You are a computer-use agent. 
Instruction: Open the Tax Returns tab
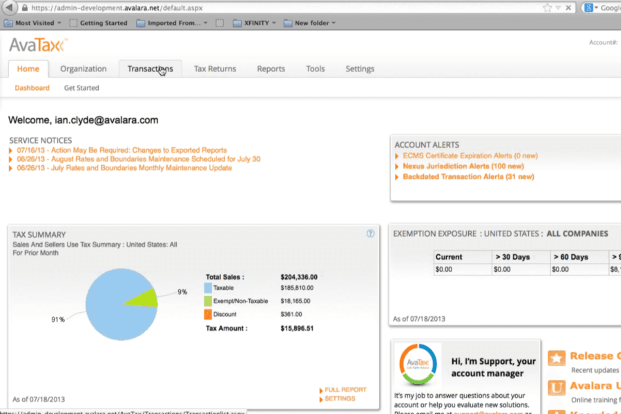tap(215, 69)
